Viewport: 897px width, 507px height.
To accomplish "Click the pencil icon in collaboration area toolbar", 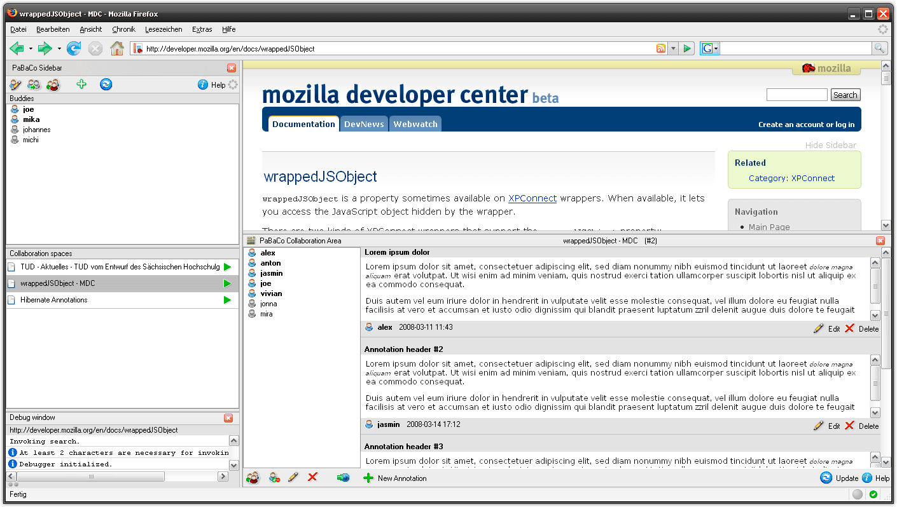I will click(x=293, y=477).
